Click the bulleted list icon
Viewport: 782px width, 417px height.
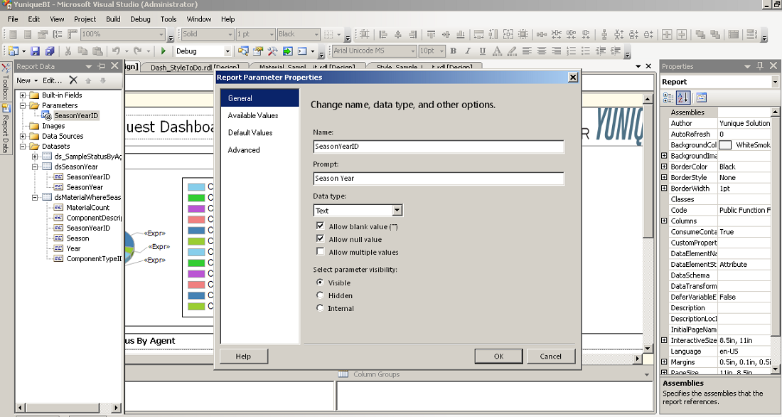click(x=586, y=51)
